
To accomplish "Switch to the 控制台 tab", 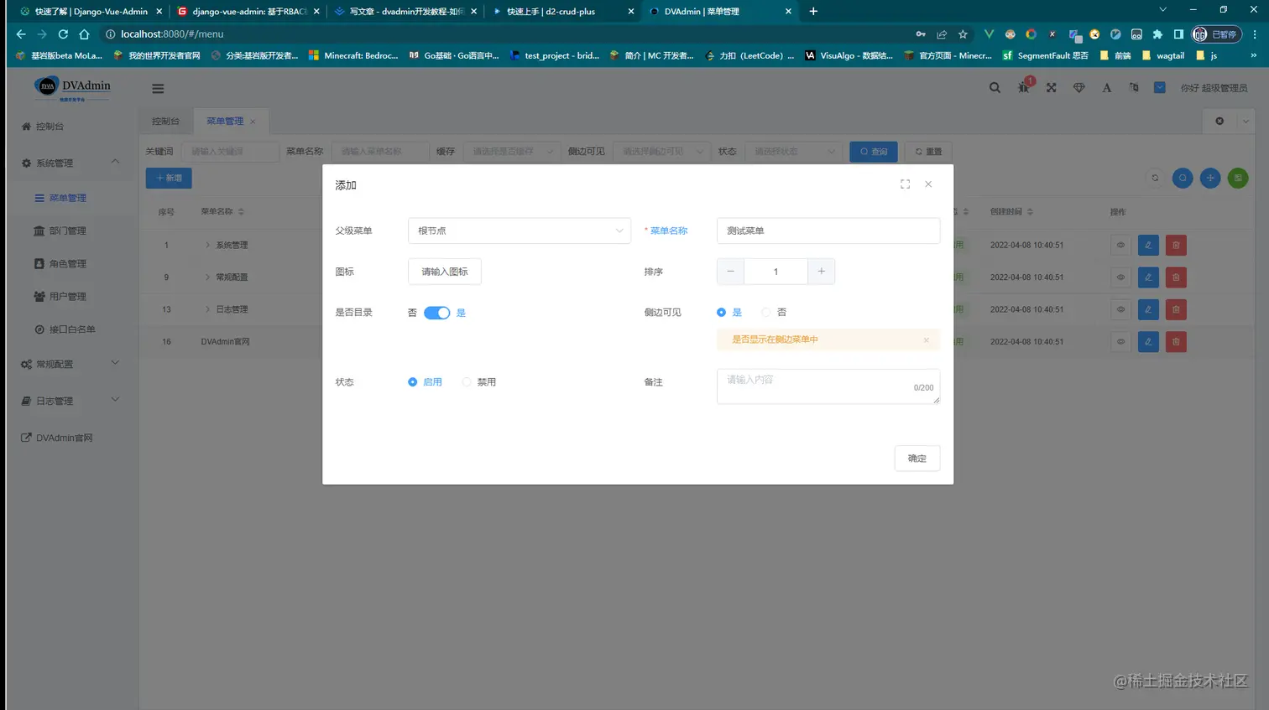I will [x=165, y=121].
